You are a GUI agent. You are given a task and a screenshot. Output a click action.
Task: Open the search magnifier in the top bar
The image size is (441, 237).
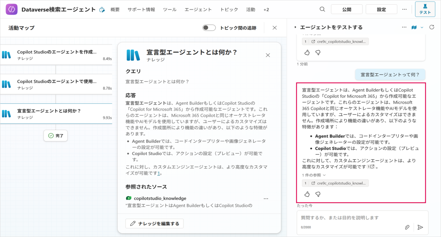(322, 9)
